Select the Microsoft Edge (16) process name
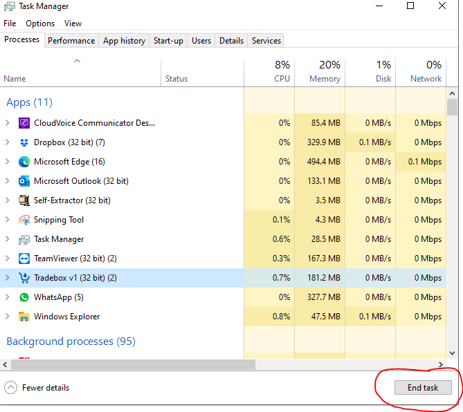 (x=69, y=162)
